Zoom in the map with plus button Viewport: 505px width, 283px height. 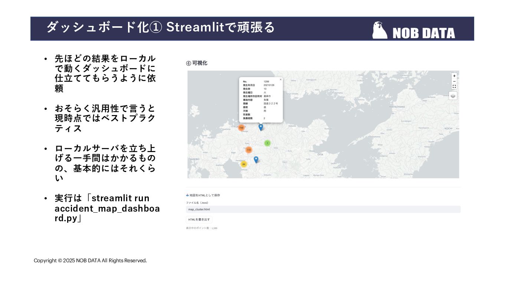point(454,76)
